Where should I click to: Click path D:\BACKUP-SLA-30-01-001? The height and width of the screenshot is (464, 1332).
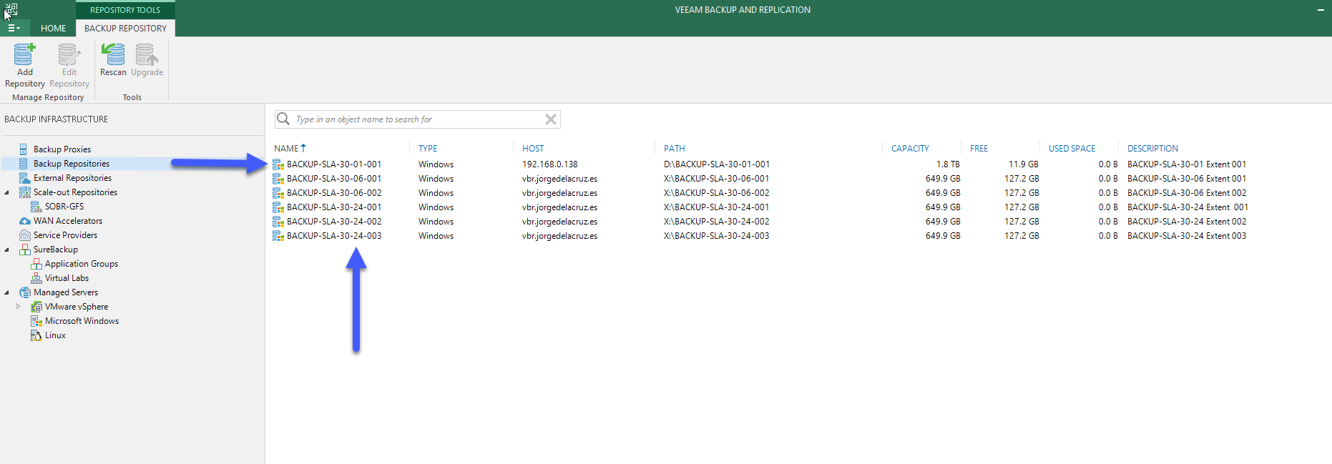[x=717, y=164]
